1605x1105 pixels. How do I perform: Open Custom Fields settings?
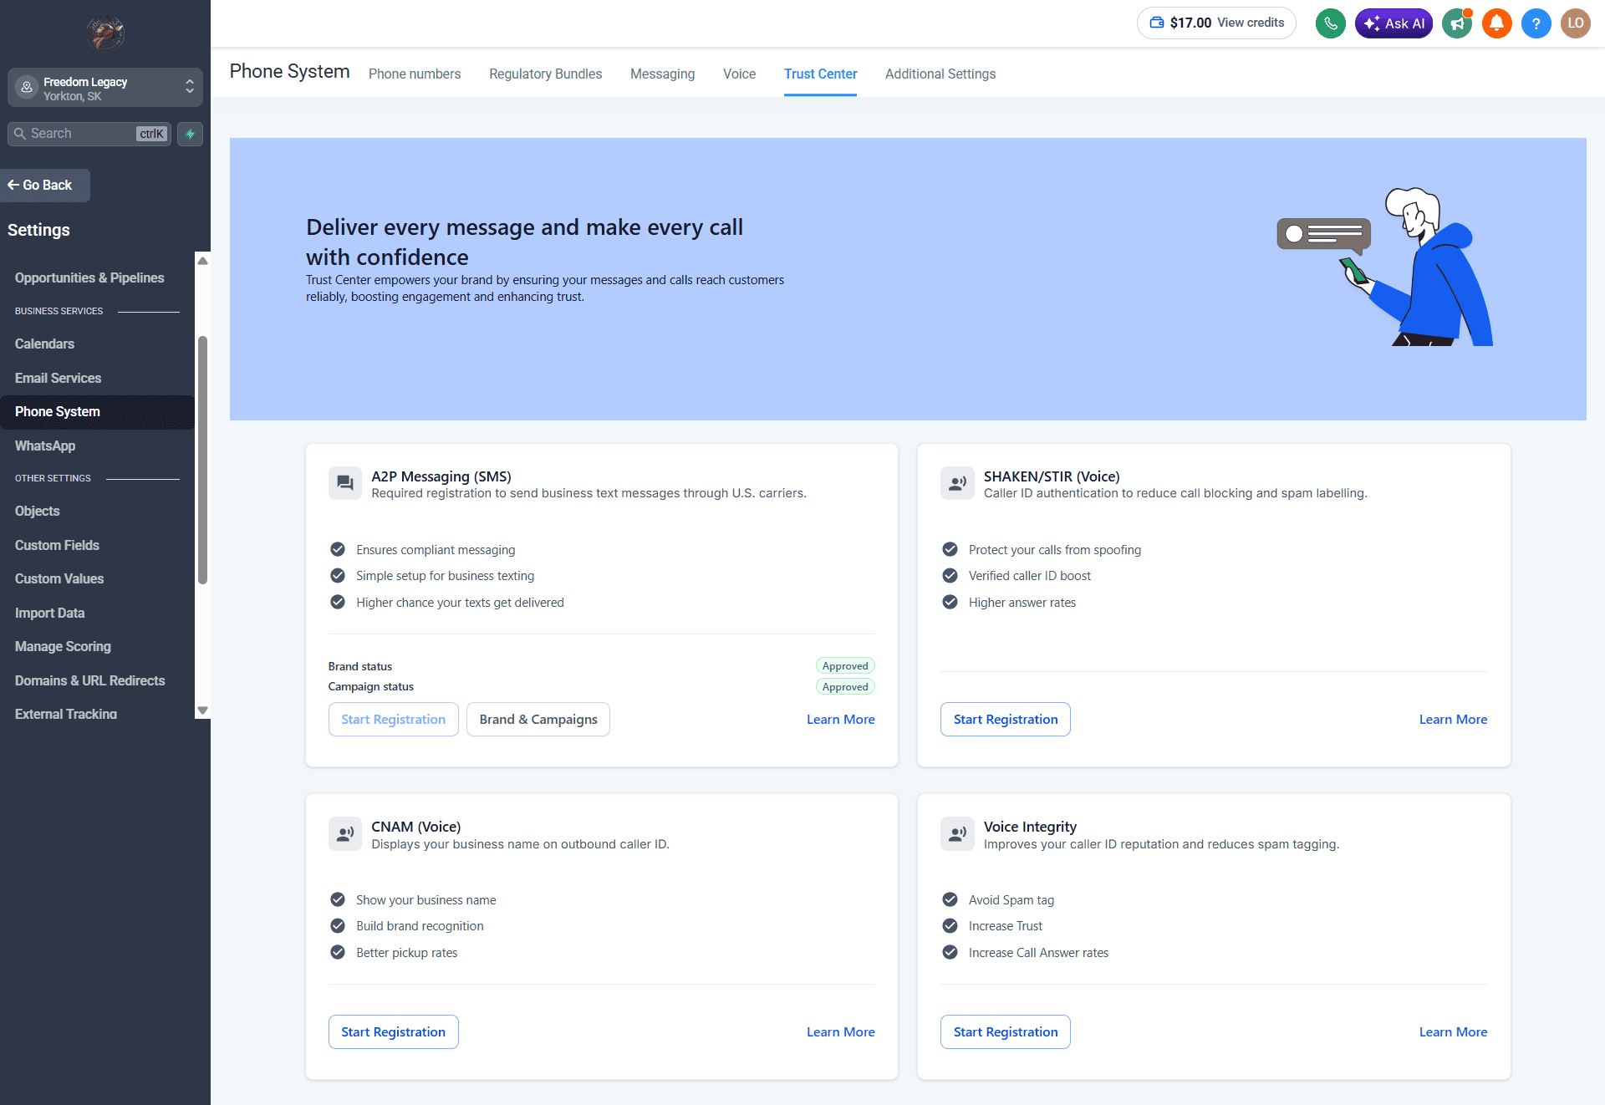coord(57,545)
